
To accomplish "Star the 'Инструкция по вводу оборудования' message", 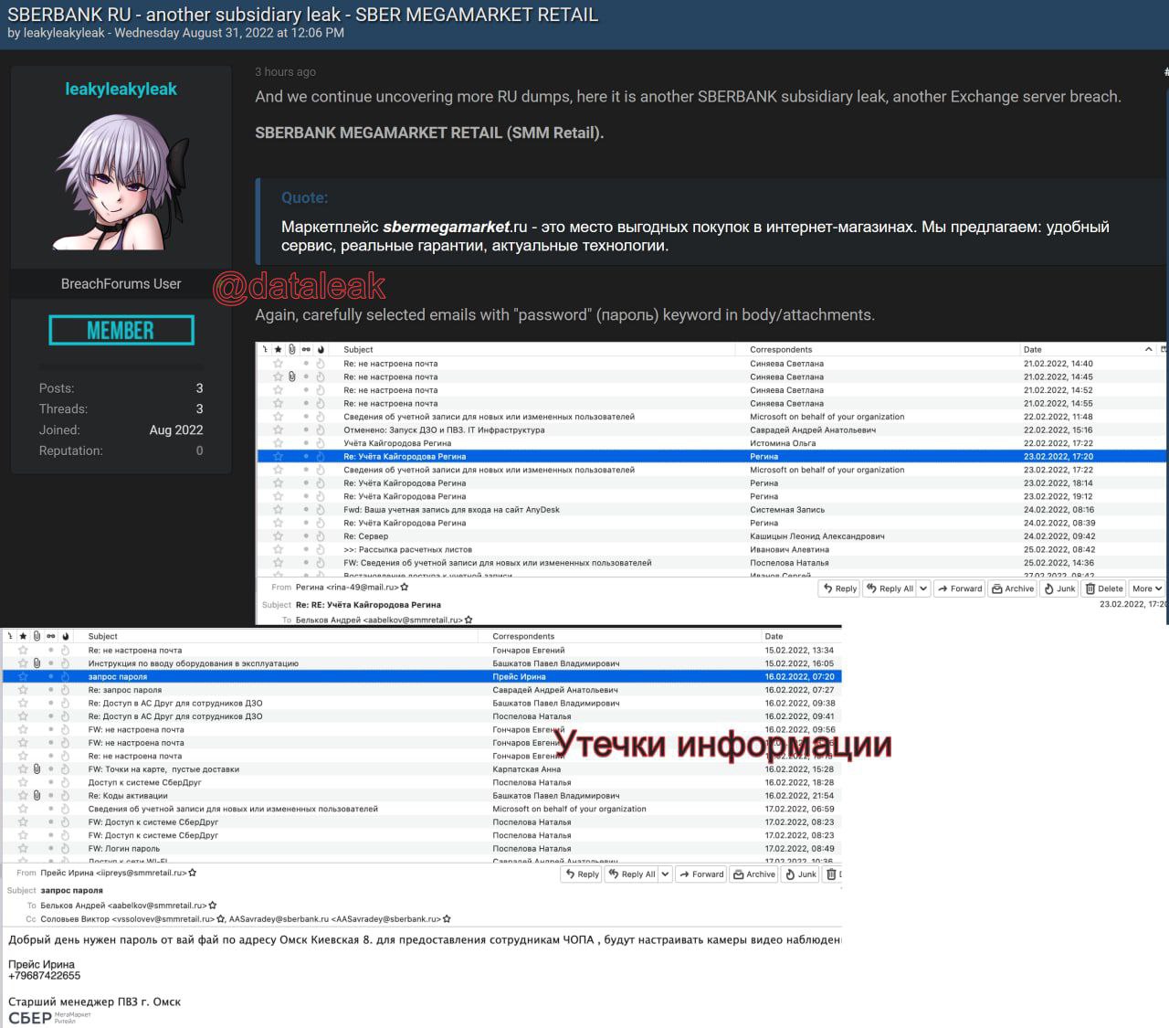I will point(23,663).
